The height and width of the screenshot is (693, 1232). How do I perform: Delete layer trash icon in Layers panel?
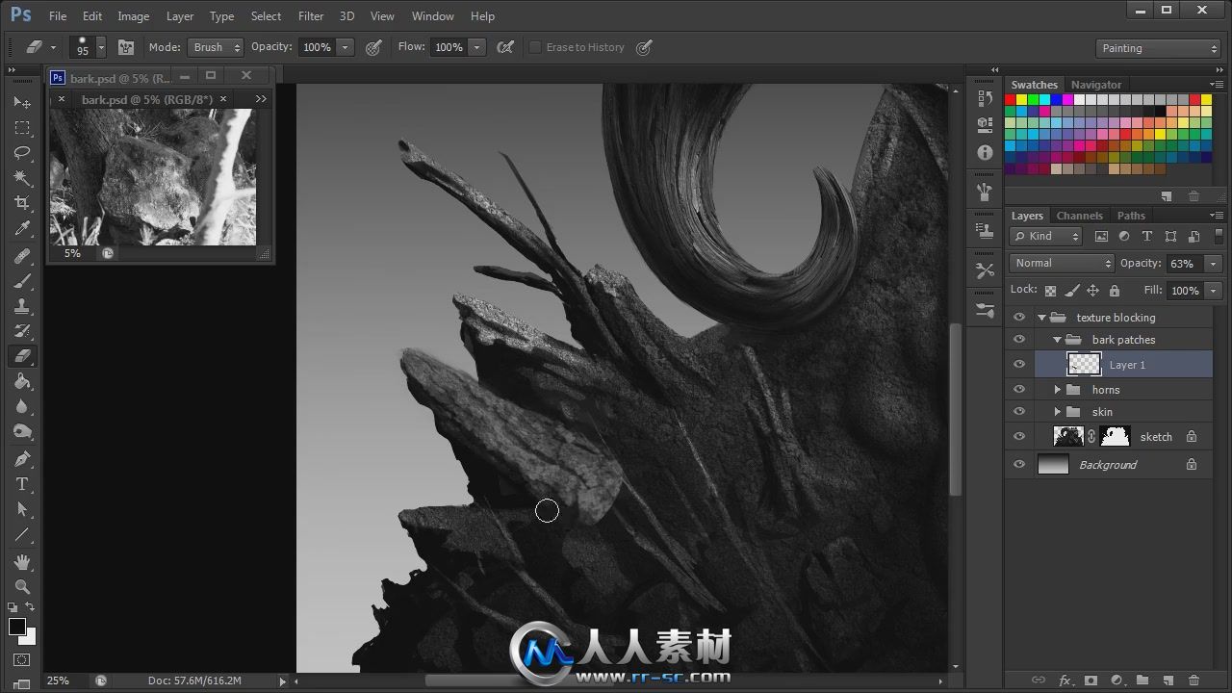click(x=1193, y=680)
